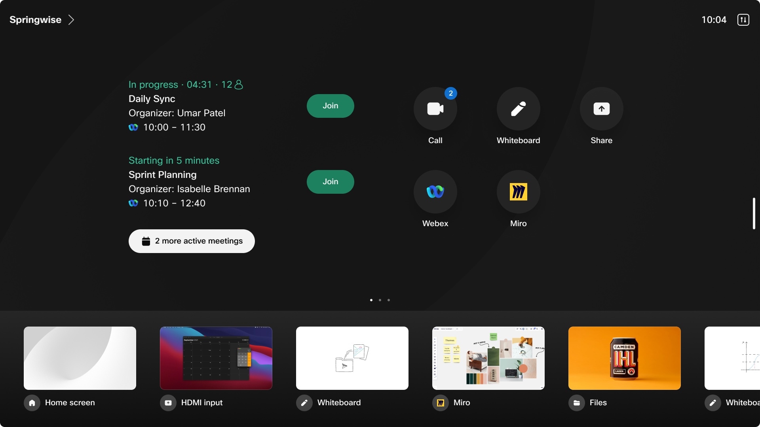Click the Files folder icon

[577, 403]
